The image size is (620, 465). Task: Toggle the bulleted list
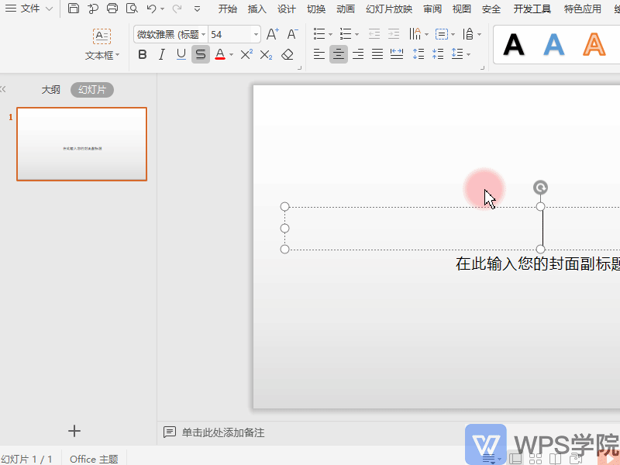coord(320,35)
